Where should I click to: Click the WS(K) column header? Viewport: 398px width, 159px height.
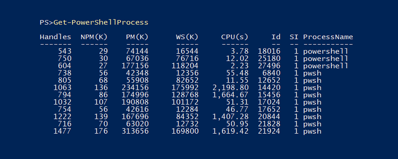pos(187,37)
